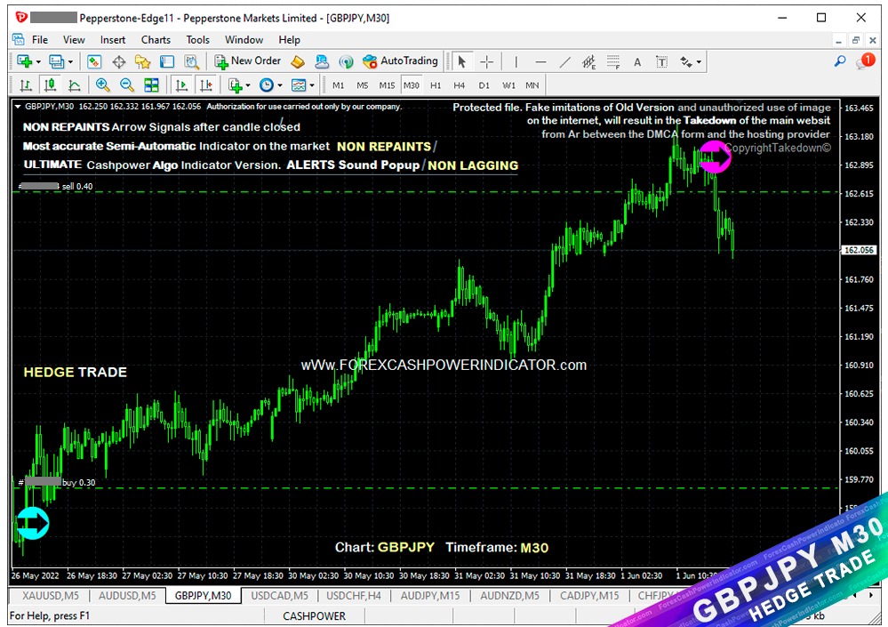Show the Market Watch panel

[x=94, y=61]
